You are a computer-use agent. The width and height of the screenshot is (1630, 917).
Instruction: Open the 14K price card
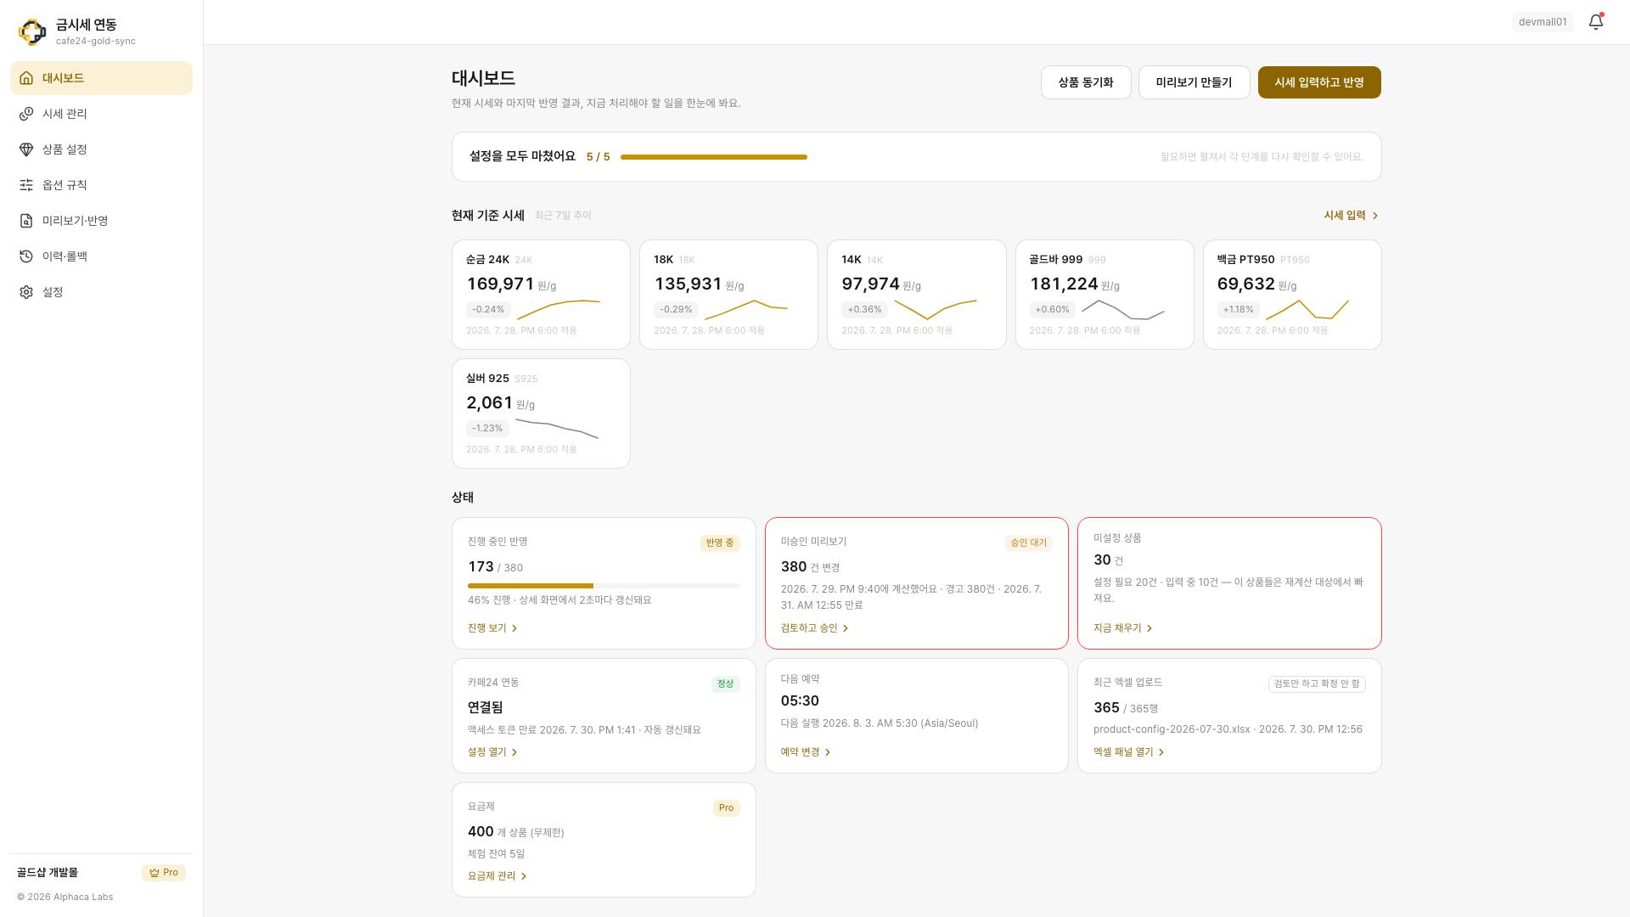[x=917, y=295]
